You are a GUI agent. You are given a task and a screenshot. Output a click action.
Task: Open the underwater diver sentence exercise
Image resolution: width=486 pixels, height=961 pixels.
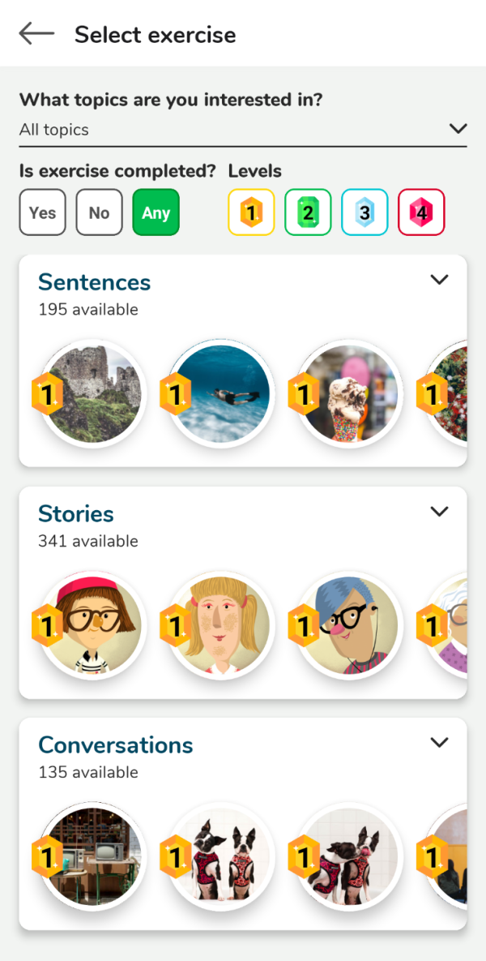point(221,394)
